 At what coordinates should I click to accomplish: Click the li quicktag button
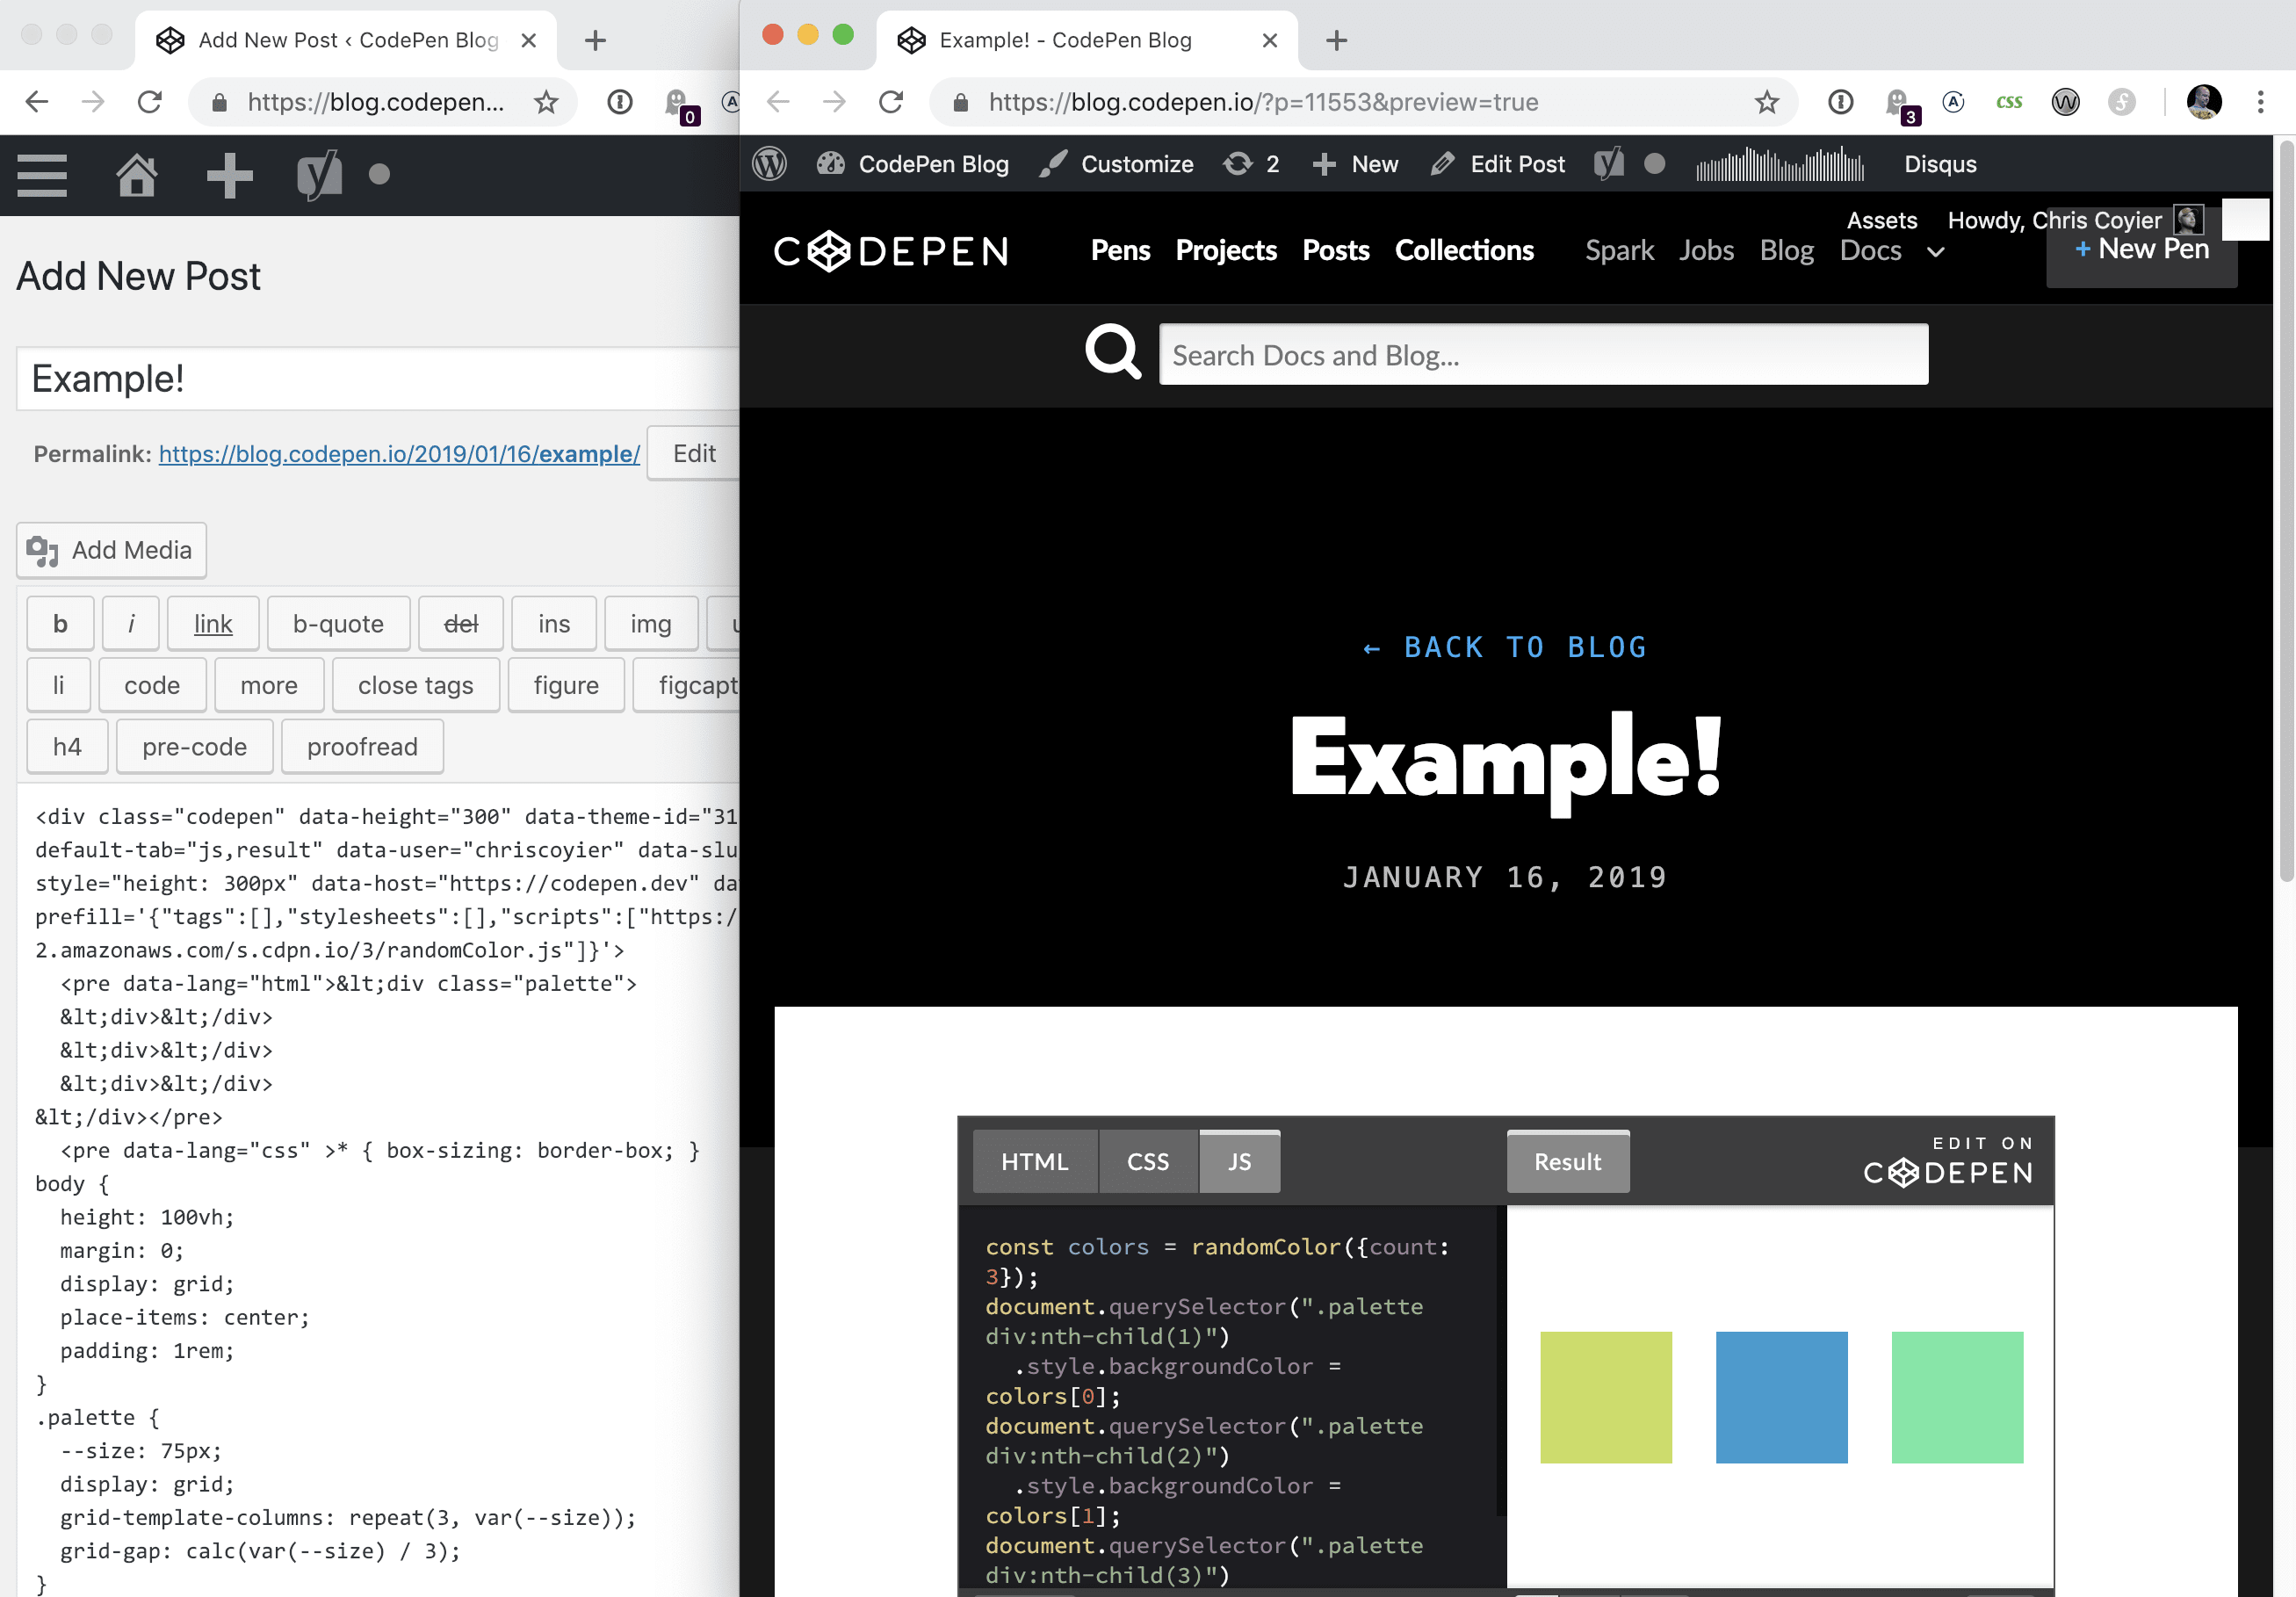pos(58,685)
